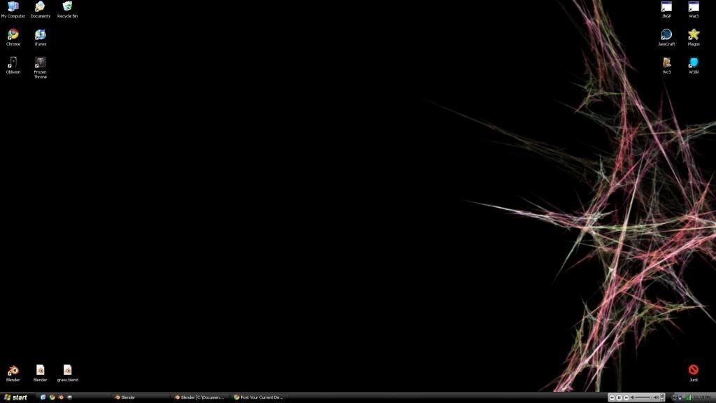Click previous track on taskbar player

pos(613,397)
